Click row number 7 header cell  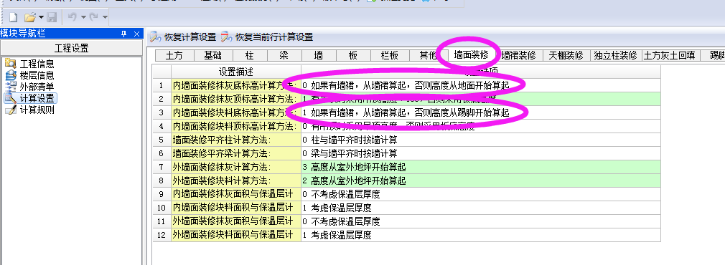coord(162,167)
